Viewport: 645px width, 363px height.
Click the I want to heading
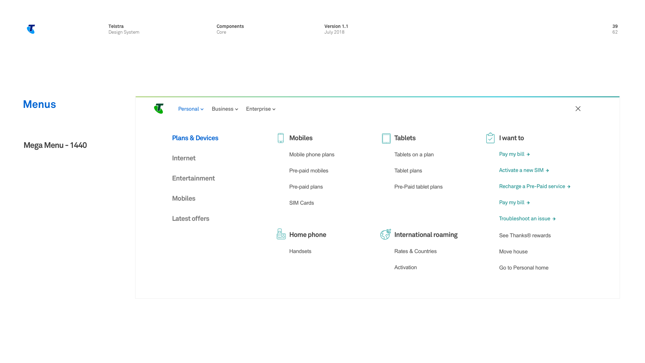[511, 138]
